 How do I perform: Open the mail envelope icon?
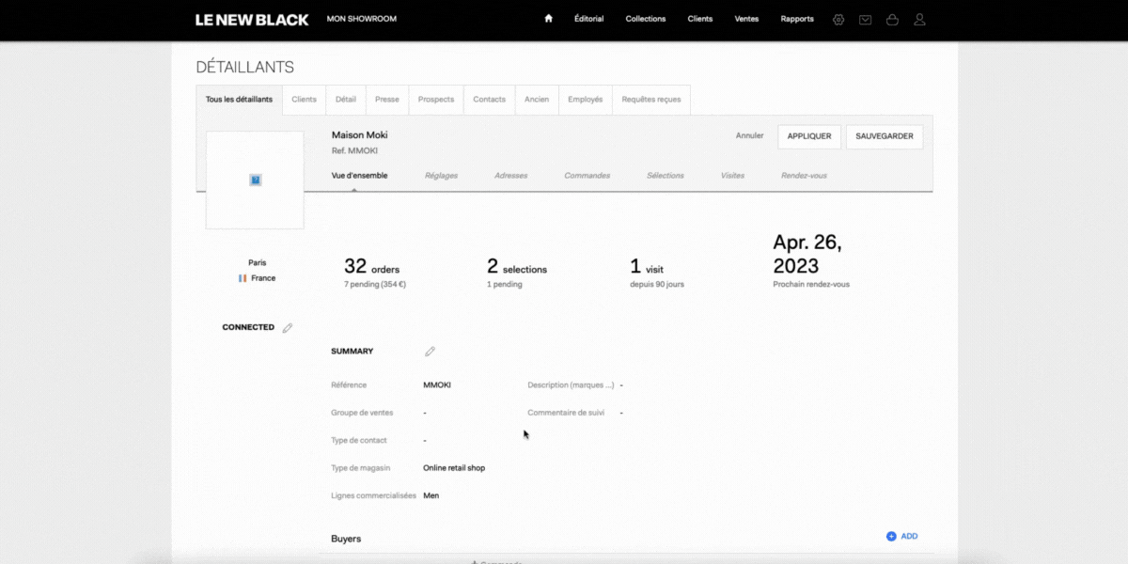(865, 19)
